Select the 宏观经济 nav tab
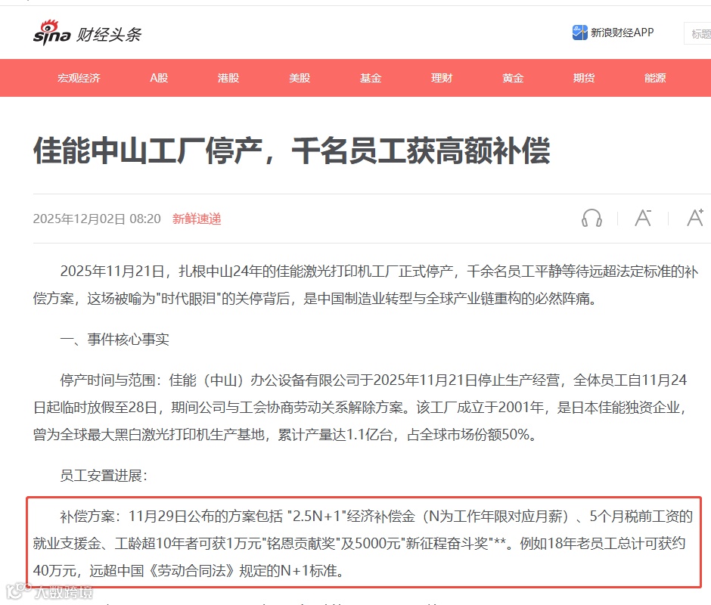The image size is (711, 605). [79, 78]
